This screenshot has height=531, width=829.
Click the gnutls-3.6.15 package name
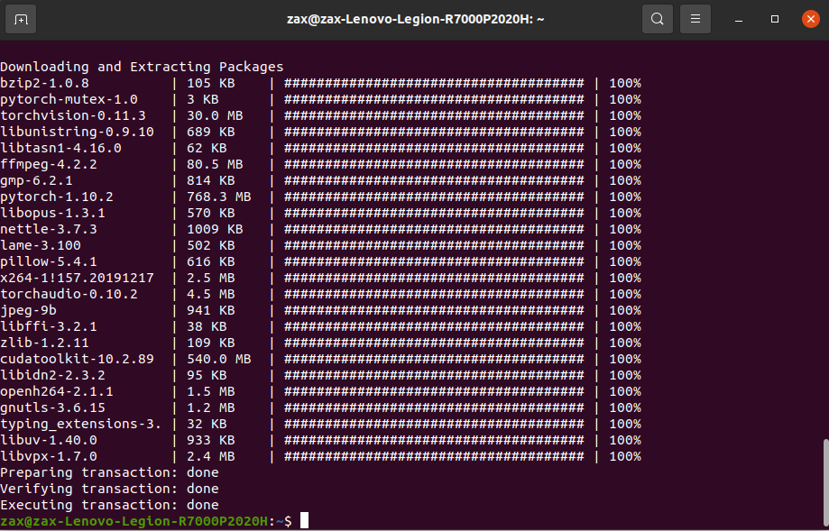pos(53,407)
